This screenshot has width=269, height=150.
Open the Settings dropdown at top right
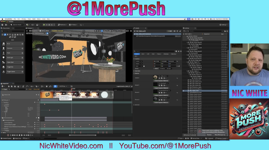(x=224, y=25)
